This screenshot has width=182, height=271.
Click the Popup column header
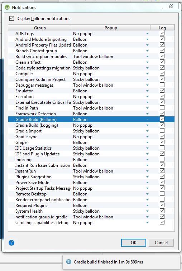click(111, 28)
